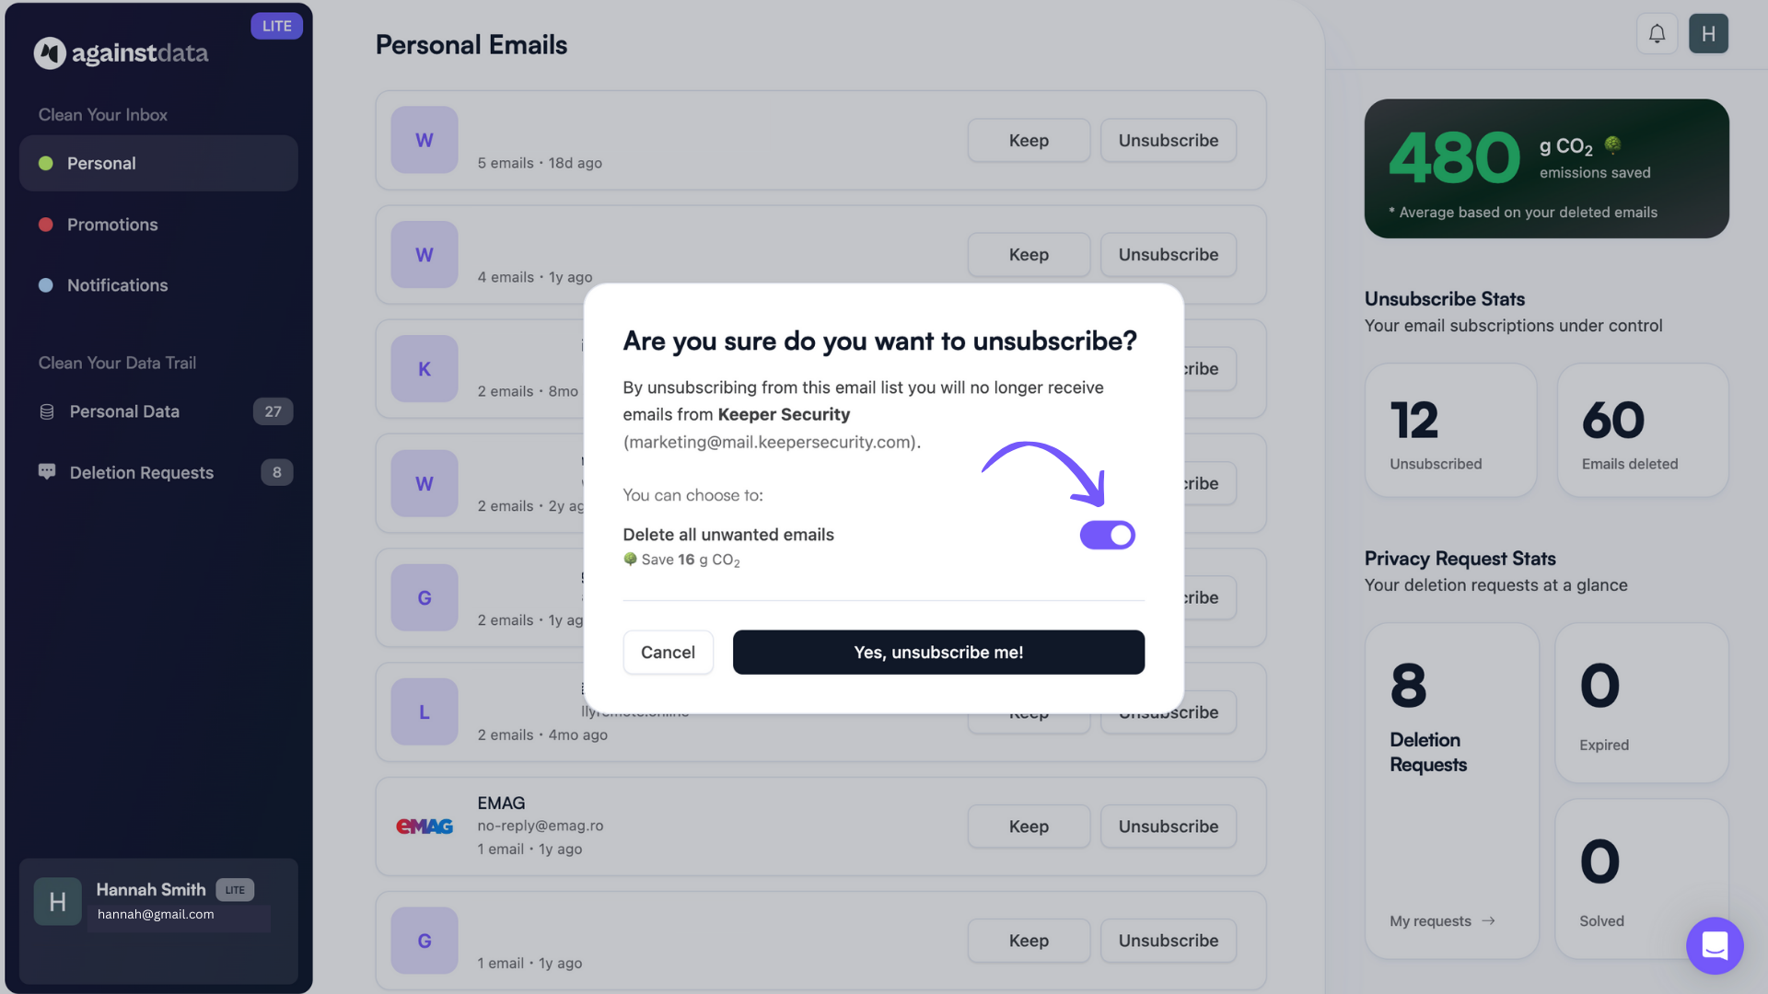Unsubscribe from EMAG emails
Viewport: 1768px width, 994px height.
point(1168,826)
